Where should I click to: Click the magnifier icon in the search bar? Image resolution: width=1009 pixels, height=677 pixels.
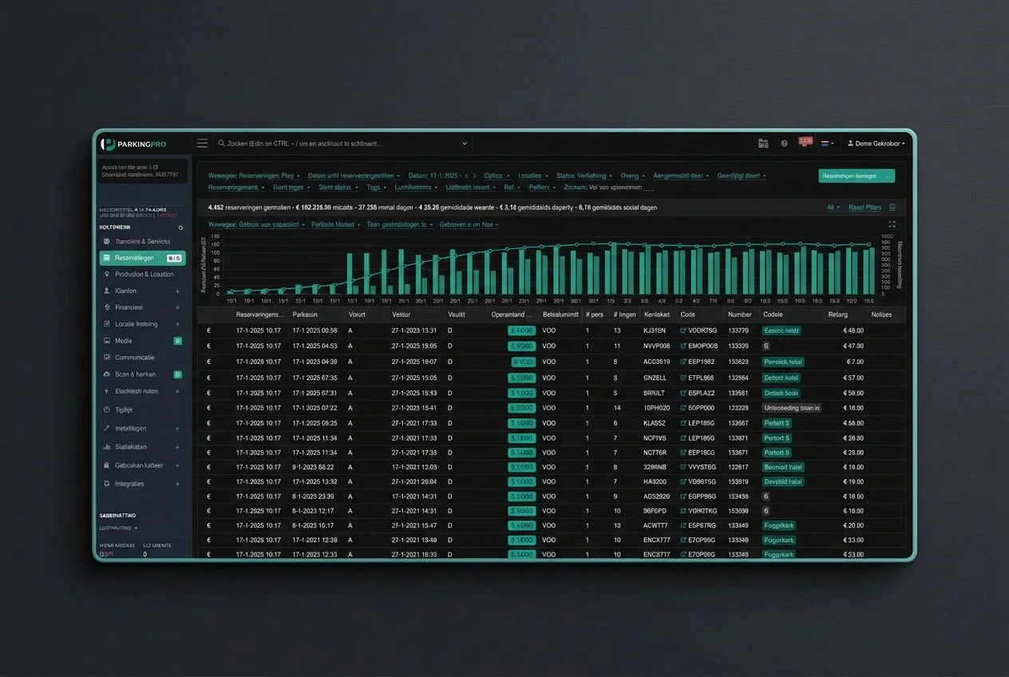coord(222,144)
